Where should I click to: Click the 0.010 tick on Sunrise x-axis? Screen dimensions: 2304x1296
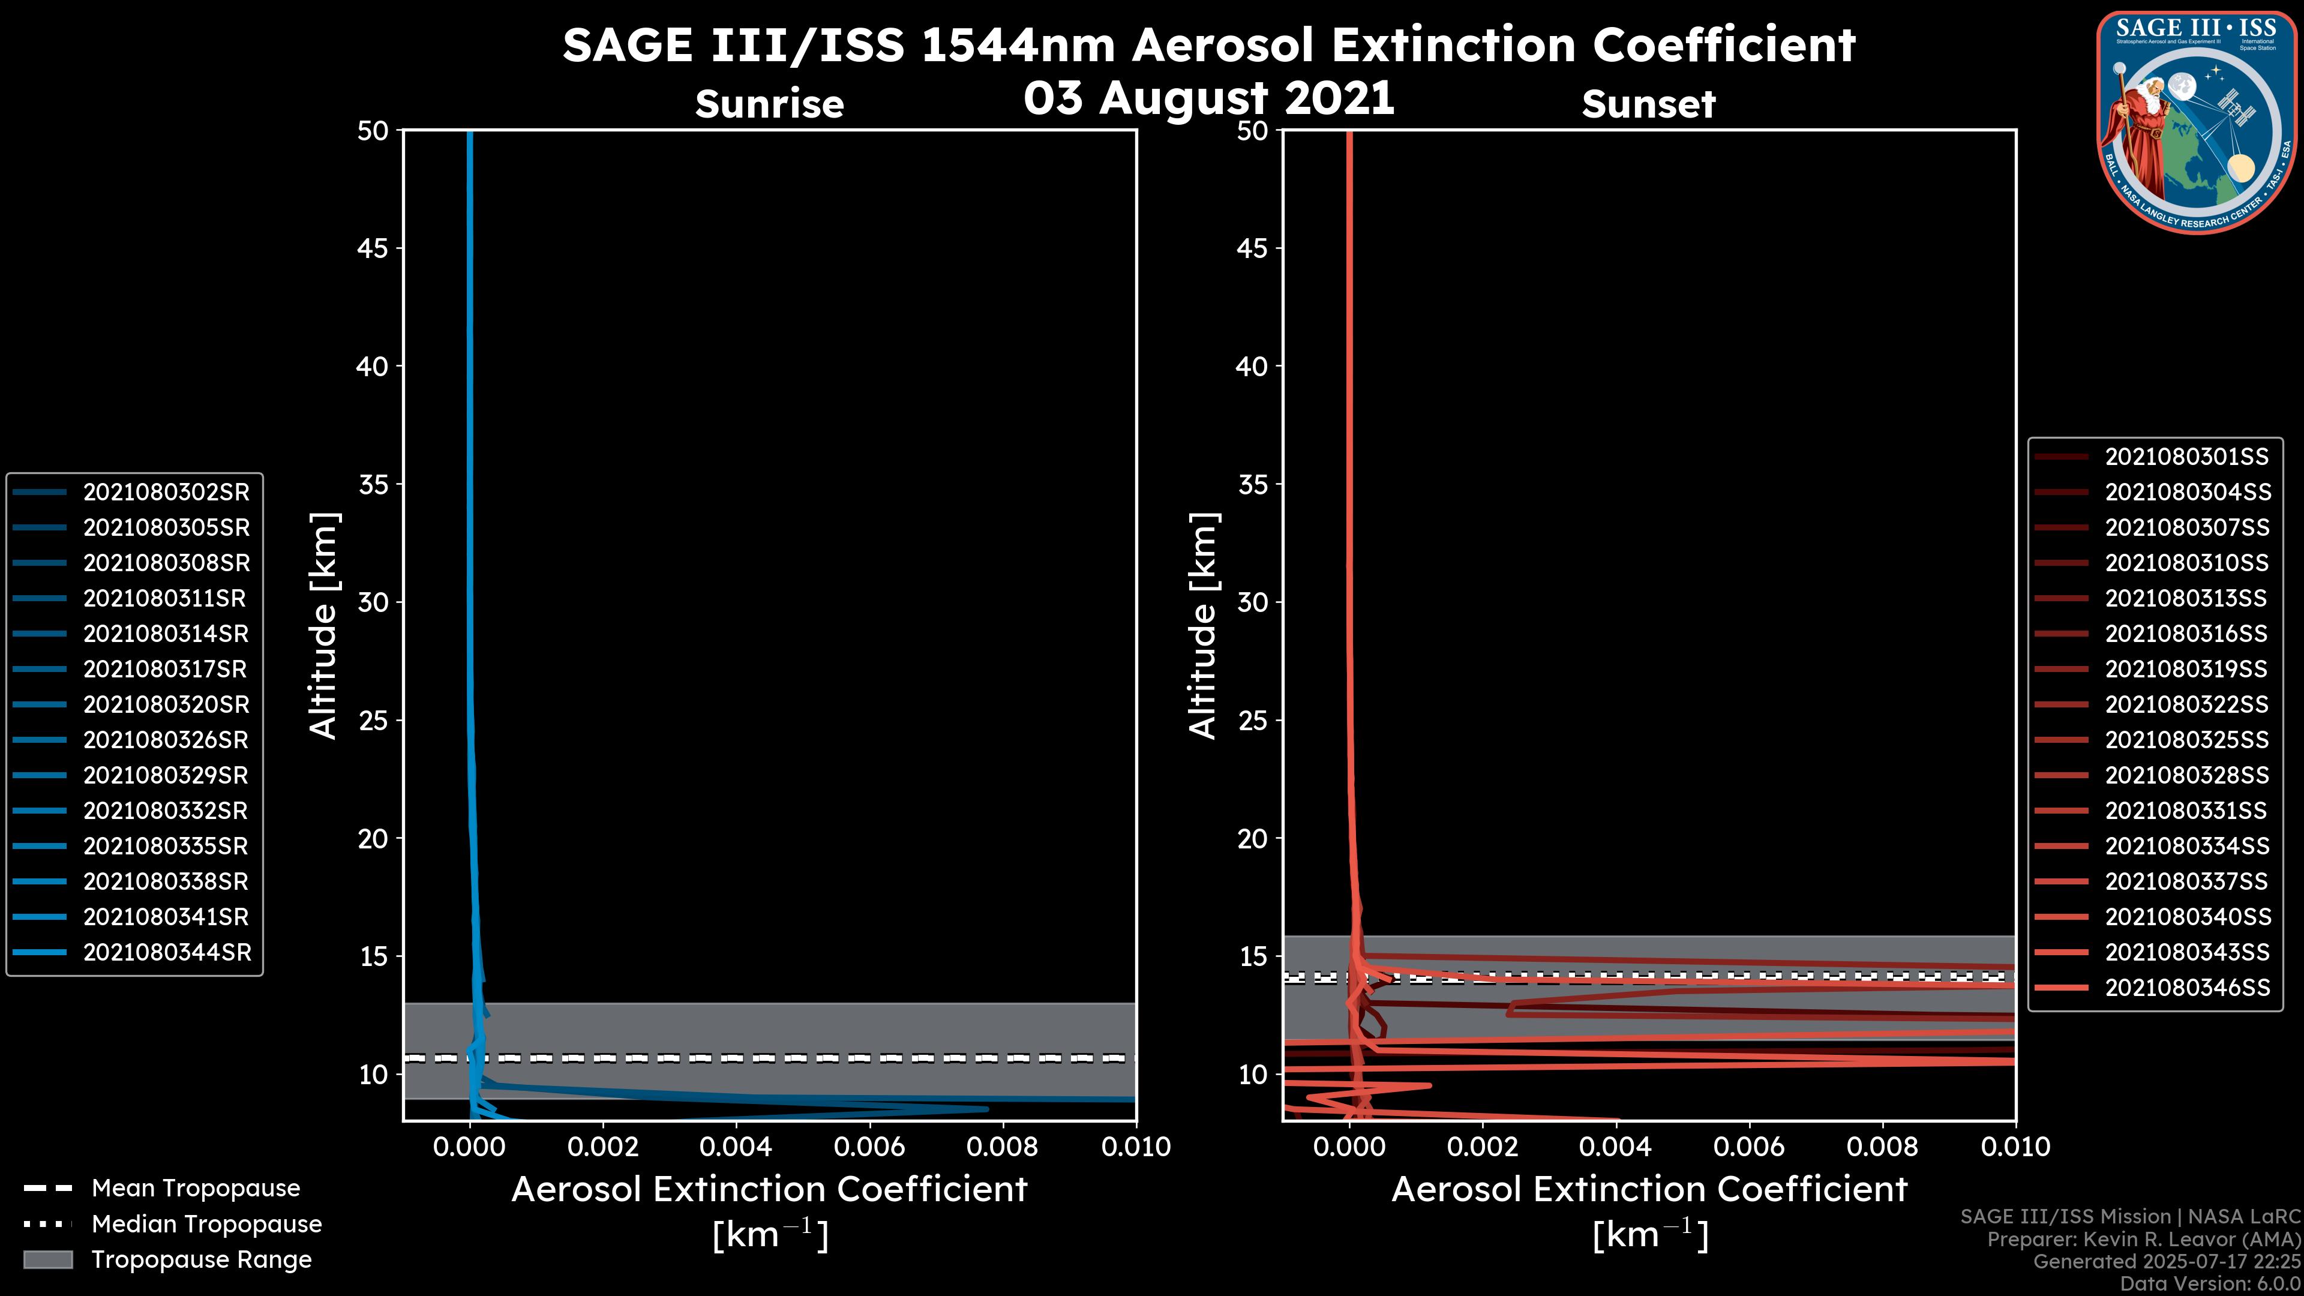pos(1135,1147)
